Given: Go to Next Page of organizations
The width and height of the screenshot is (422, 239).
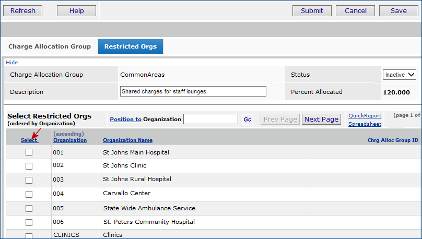Looking at the screenshot, I should point(321,119).
